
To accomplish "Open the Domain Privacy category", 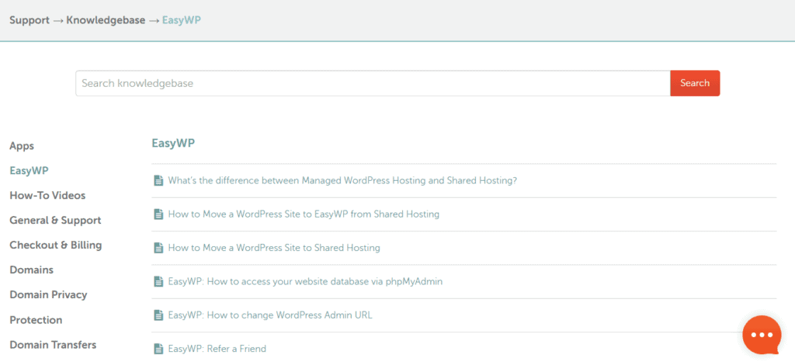I will point(48,295).
